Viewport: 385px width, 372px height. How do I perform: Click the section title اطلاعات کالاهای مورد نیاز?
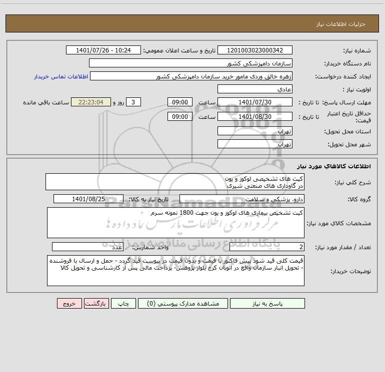point(334,166)
